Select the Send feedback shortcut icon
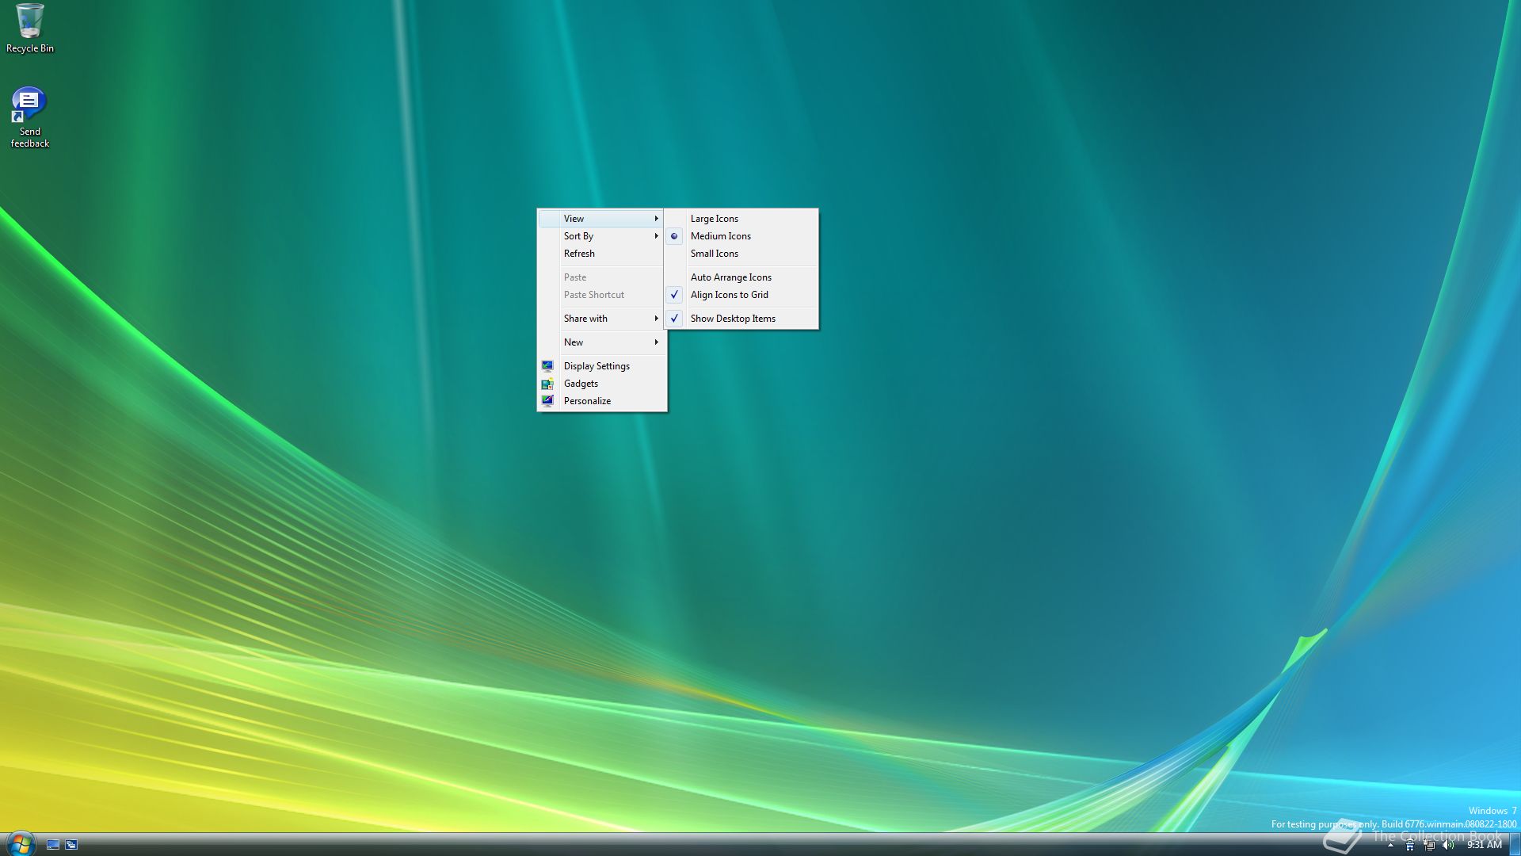Image resolution: width=1521 pixels, height=856 pixels. 29,105
